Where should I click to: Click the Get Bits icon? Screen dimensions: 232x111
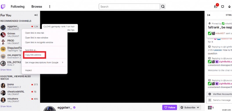tap(229, 7)
